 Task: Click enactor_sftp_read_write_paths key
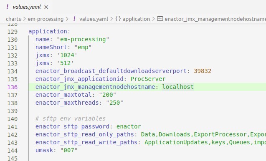tap(86, 142)
